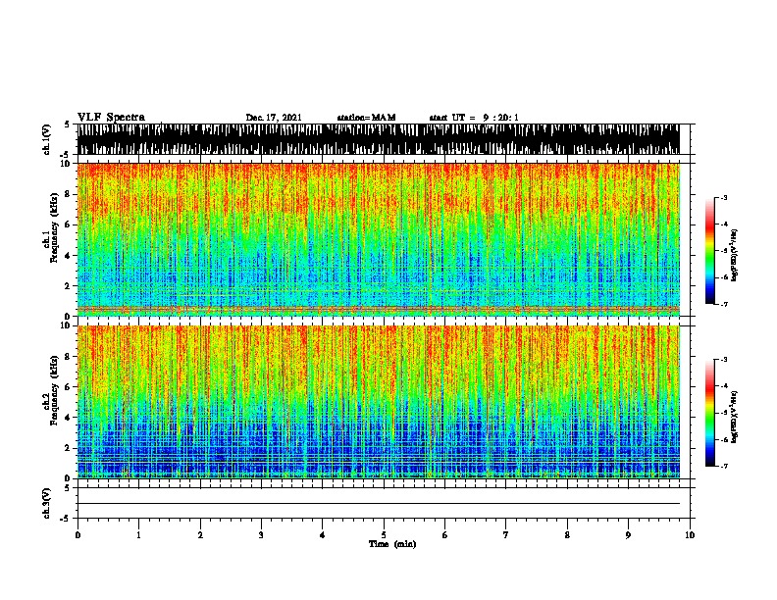Click the ch.2 spectrogram panel
Image resolution: width=777 pixels, height=600 pixels.
point(378,402)
